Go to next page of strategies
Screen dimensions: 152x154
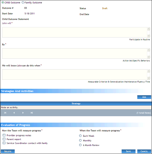[x=23, y=113]
